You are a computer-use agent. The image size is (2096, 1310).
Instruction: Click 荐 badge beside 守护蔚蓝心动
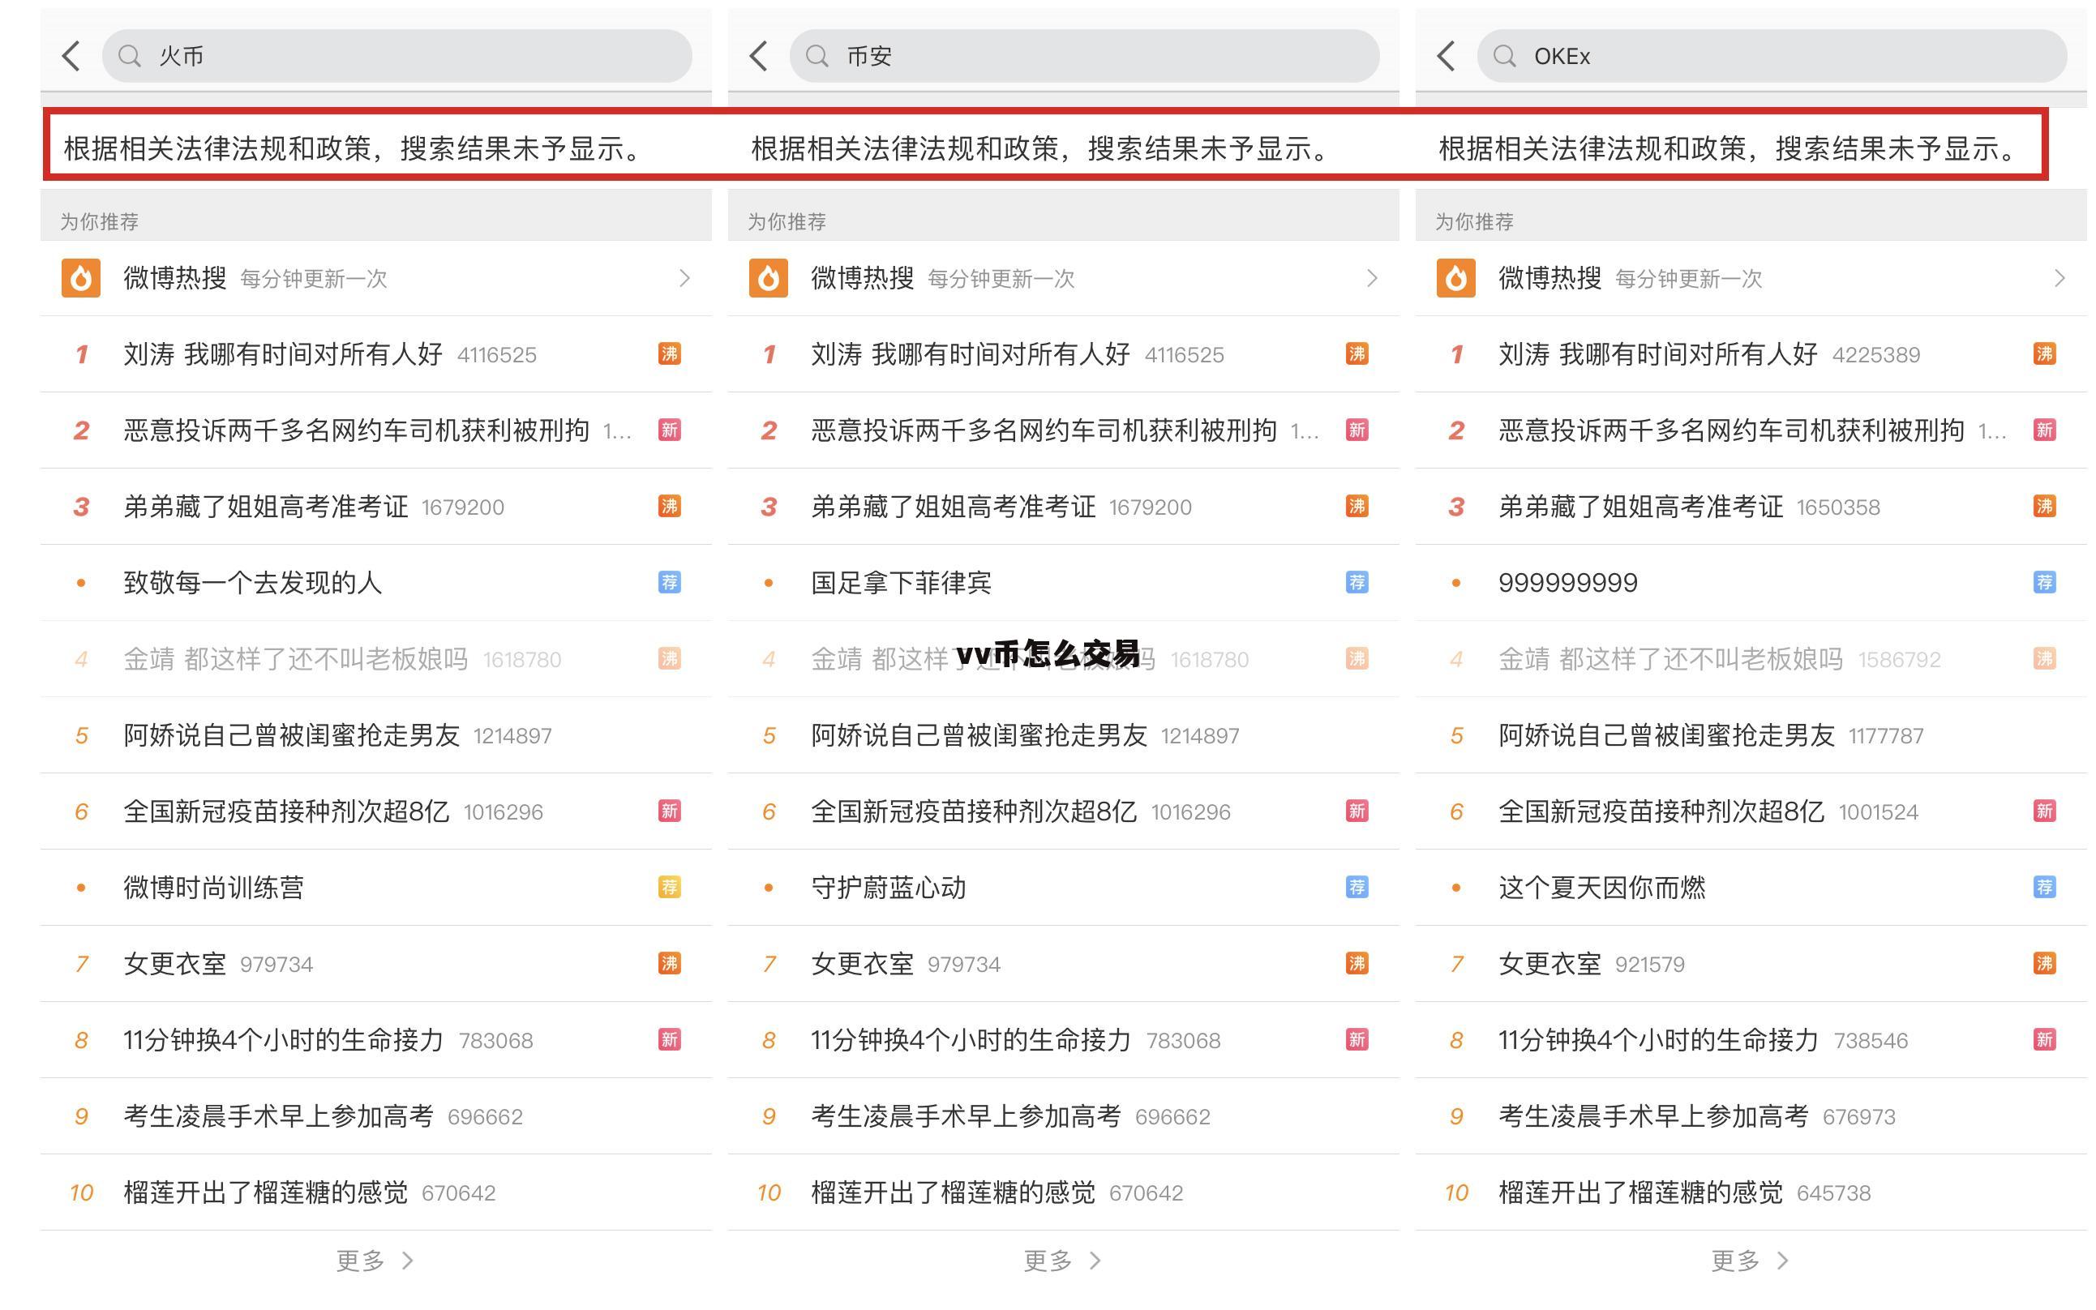[1357, 887]
